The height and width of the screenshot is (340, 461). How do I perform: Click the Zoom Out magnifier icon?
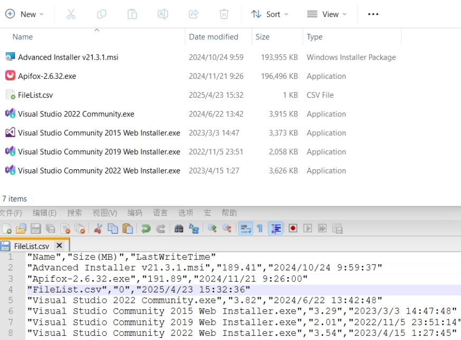[227, 228]
